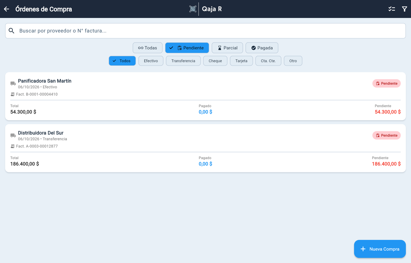The image size is (411, 263).
Task: Filter by Transferencia payment method
Action: pyautogui.click(x=183, y=61)
